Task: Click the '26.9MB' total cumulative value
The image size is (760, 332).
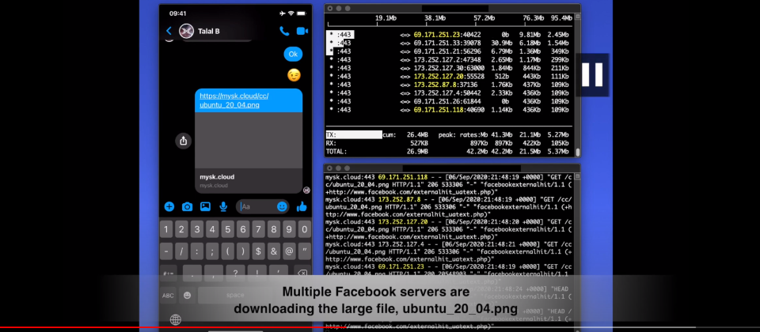Action: 418,152
